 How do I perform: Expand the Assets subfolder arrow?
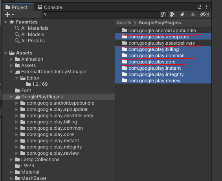tap(11, 65)
